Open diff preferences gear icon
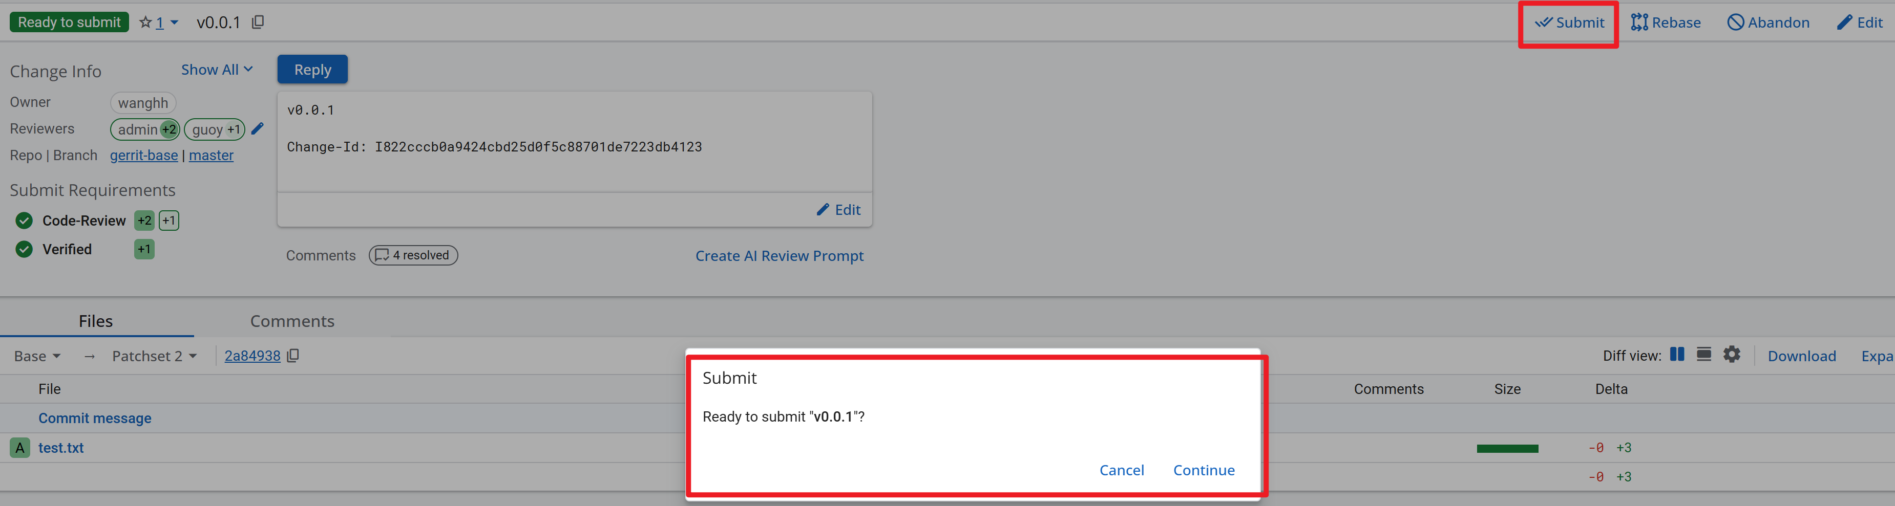This screenshot has width=1895, height=506. [1732, 356]
